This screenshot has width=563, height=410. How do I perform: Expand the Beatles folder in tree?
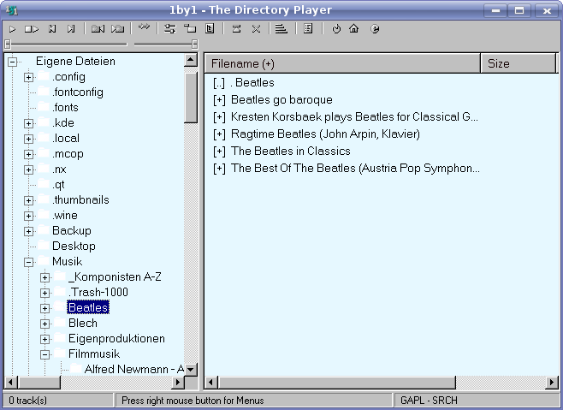pos(44,309)
